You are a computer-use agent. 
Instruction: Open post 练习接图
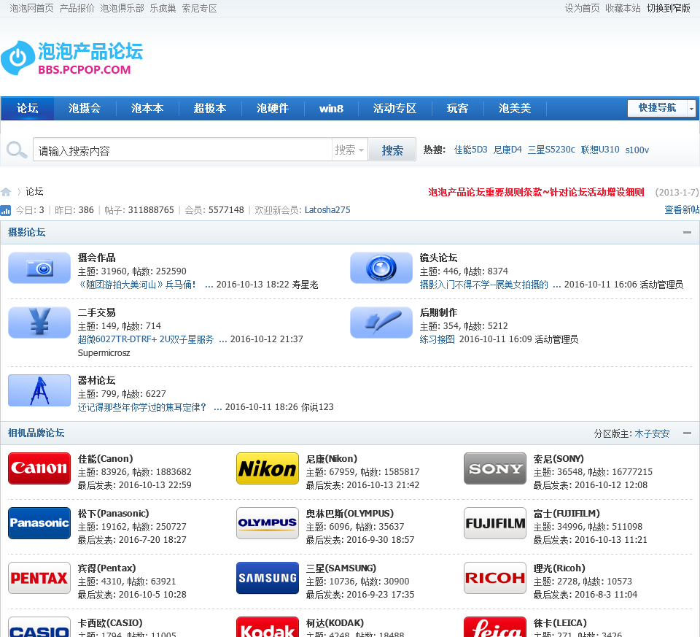click(437, 339)
